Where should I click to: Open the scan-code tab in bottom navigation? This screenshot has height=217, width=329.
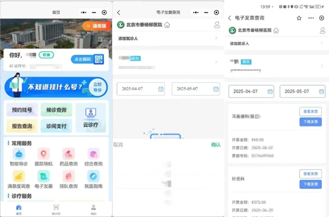pos(56,210)
